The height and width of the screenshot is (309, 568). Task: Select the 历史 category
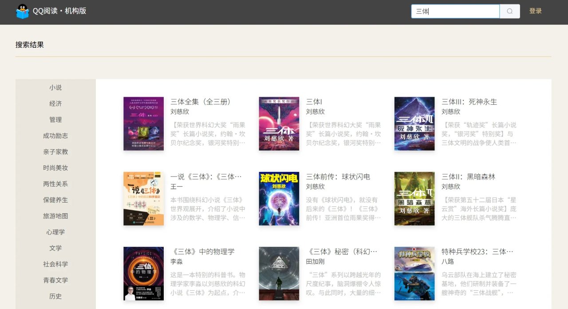tap(55, 296)
